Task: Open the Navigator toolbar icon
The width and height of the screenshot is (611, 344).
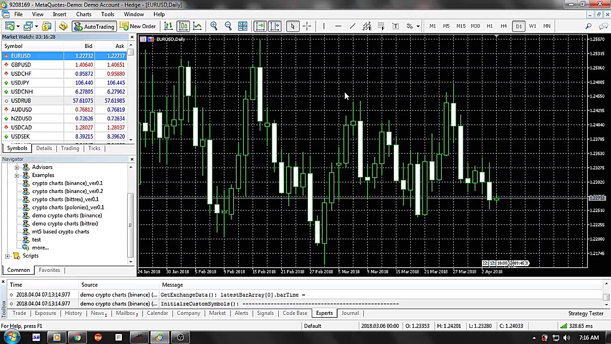Action: (63, 26)
